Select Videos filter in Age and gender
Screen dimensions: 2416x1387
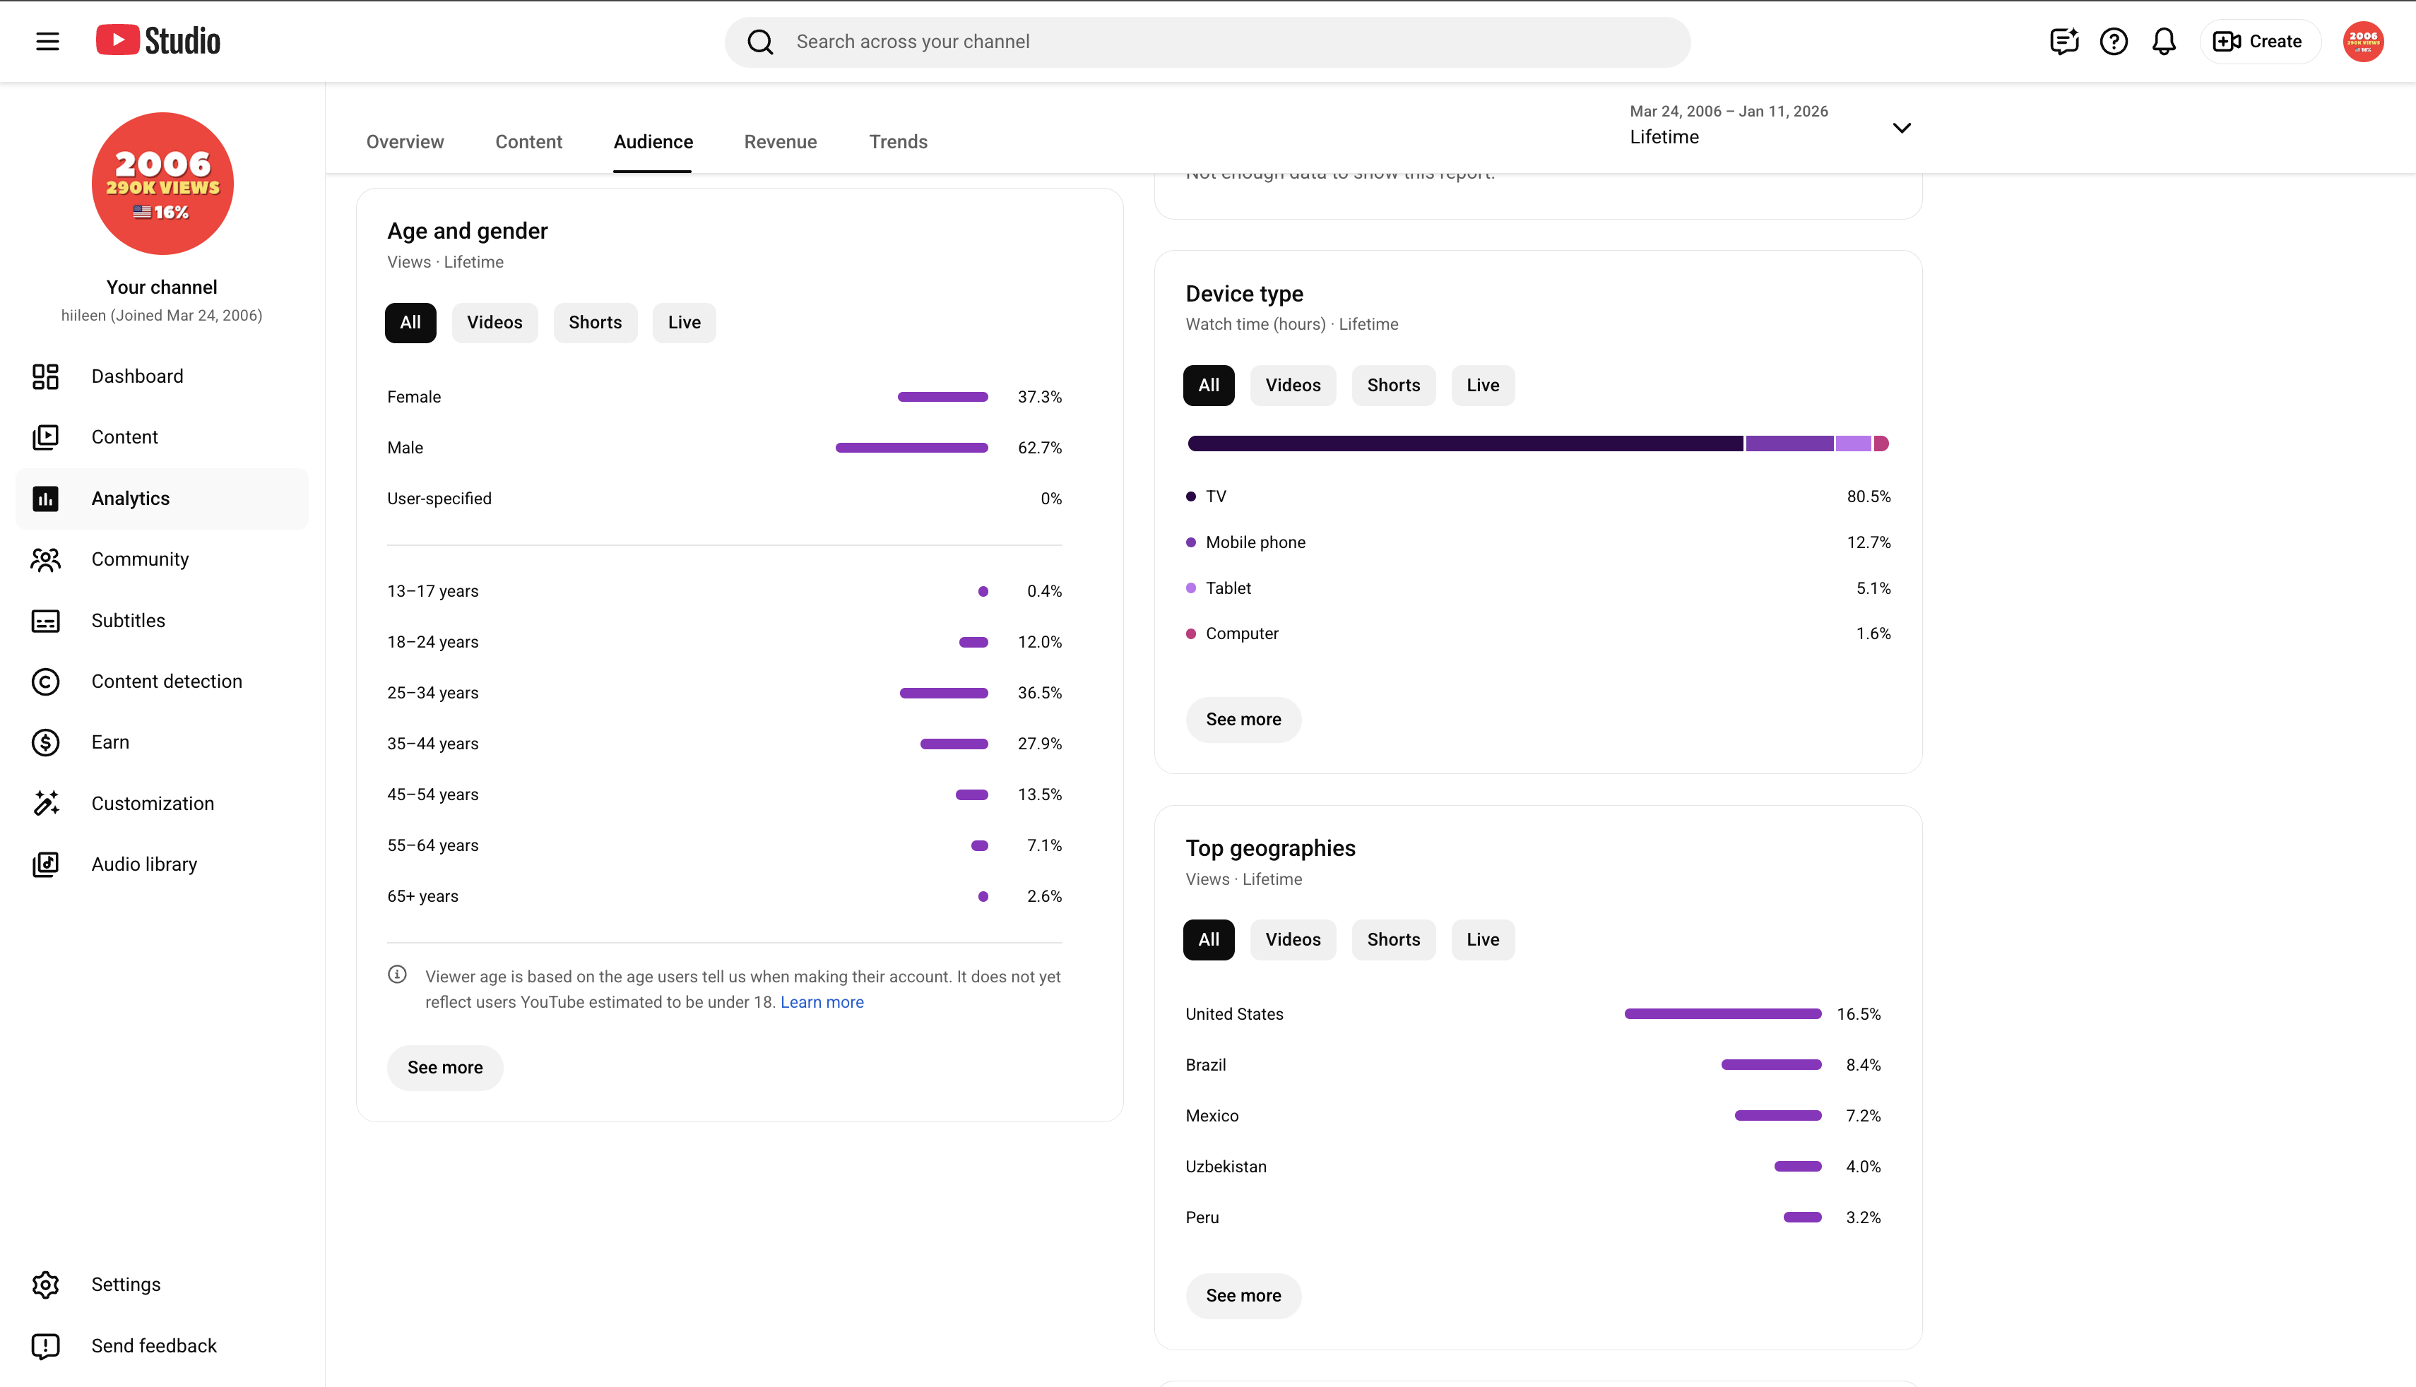tap(495, 322)
